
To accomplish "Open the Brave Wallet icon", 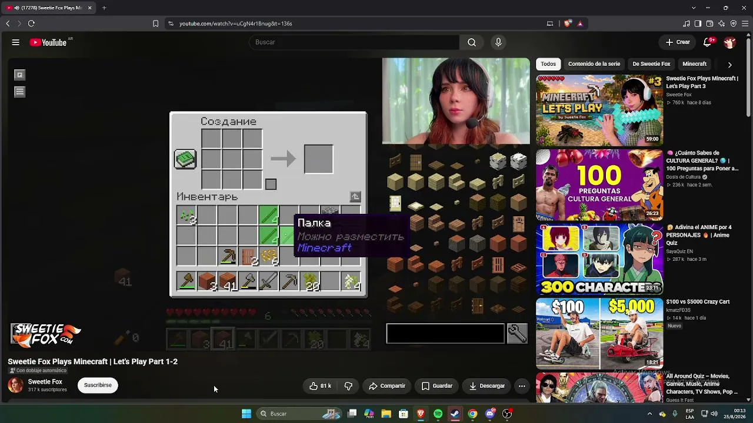I will click(709, 23).
